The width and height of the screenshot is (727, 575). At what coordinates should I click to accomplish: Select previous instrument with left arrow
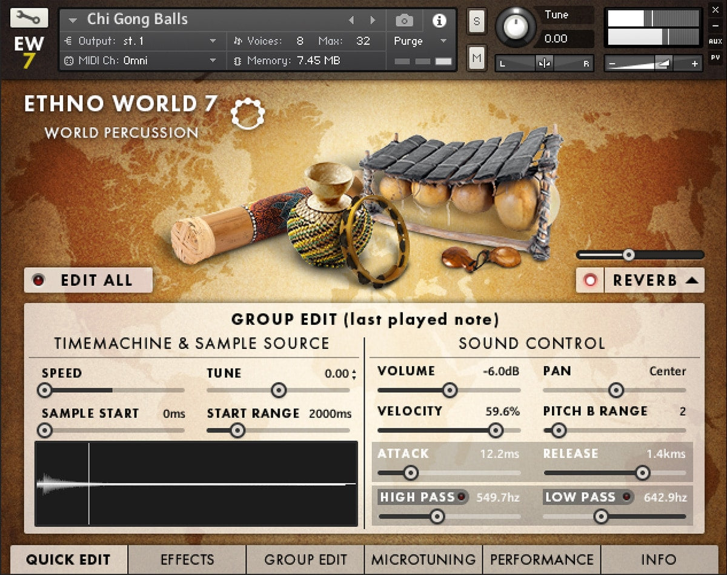(x=351, y=21)
